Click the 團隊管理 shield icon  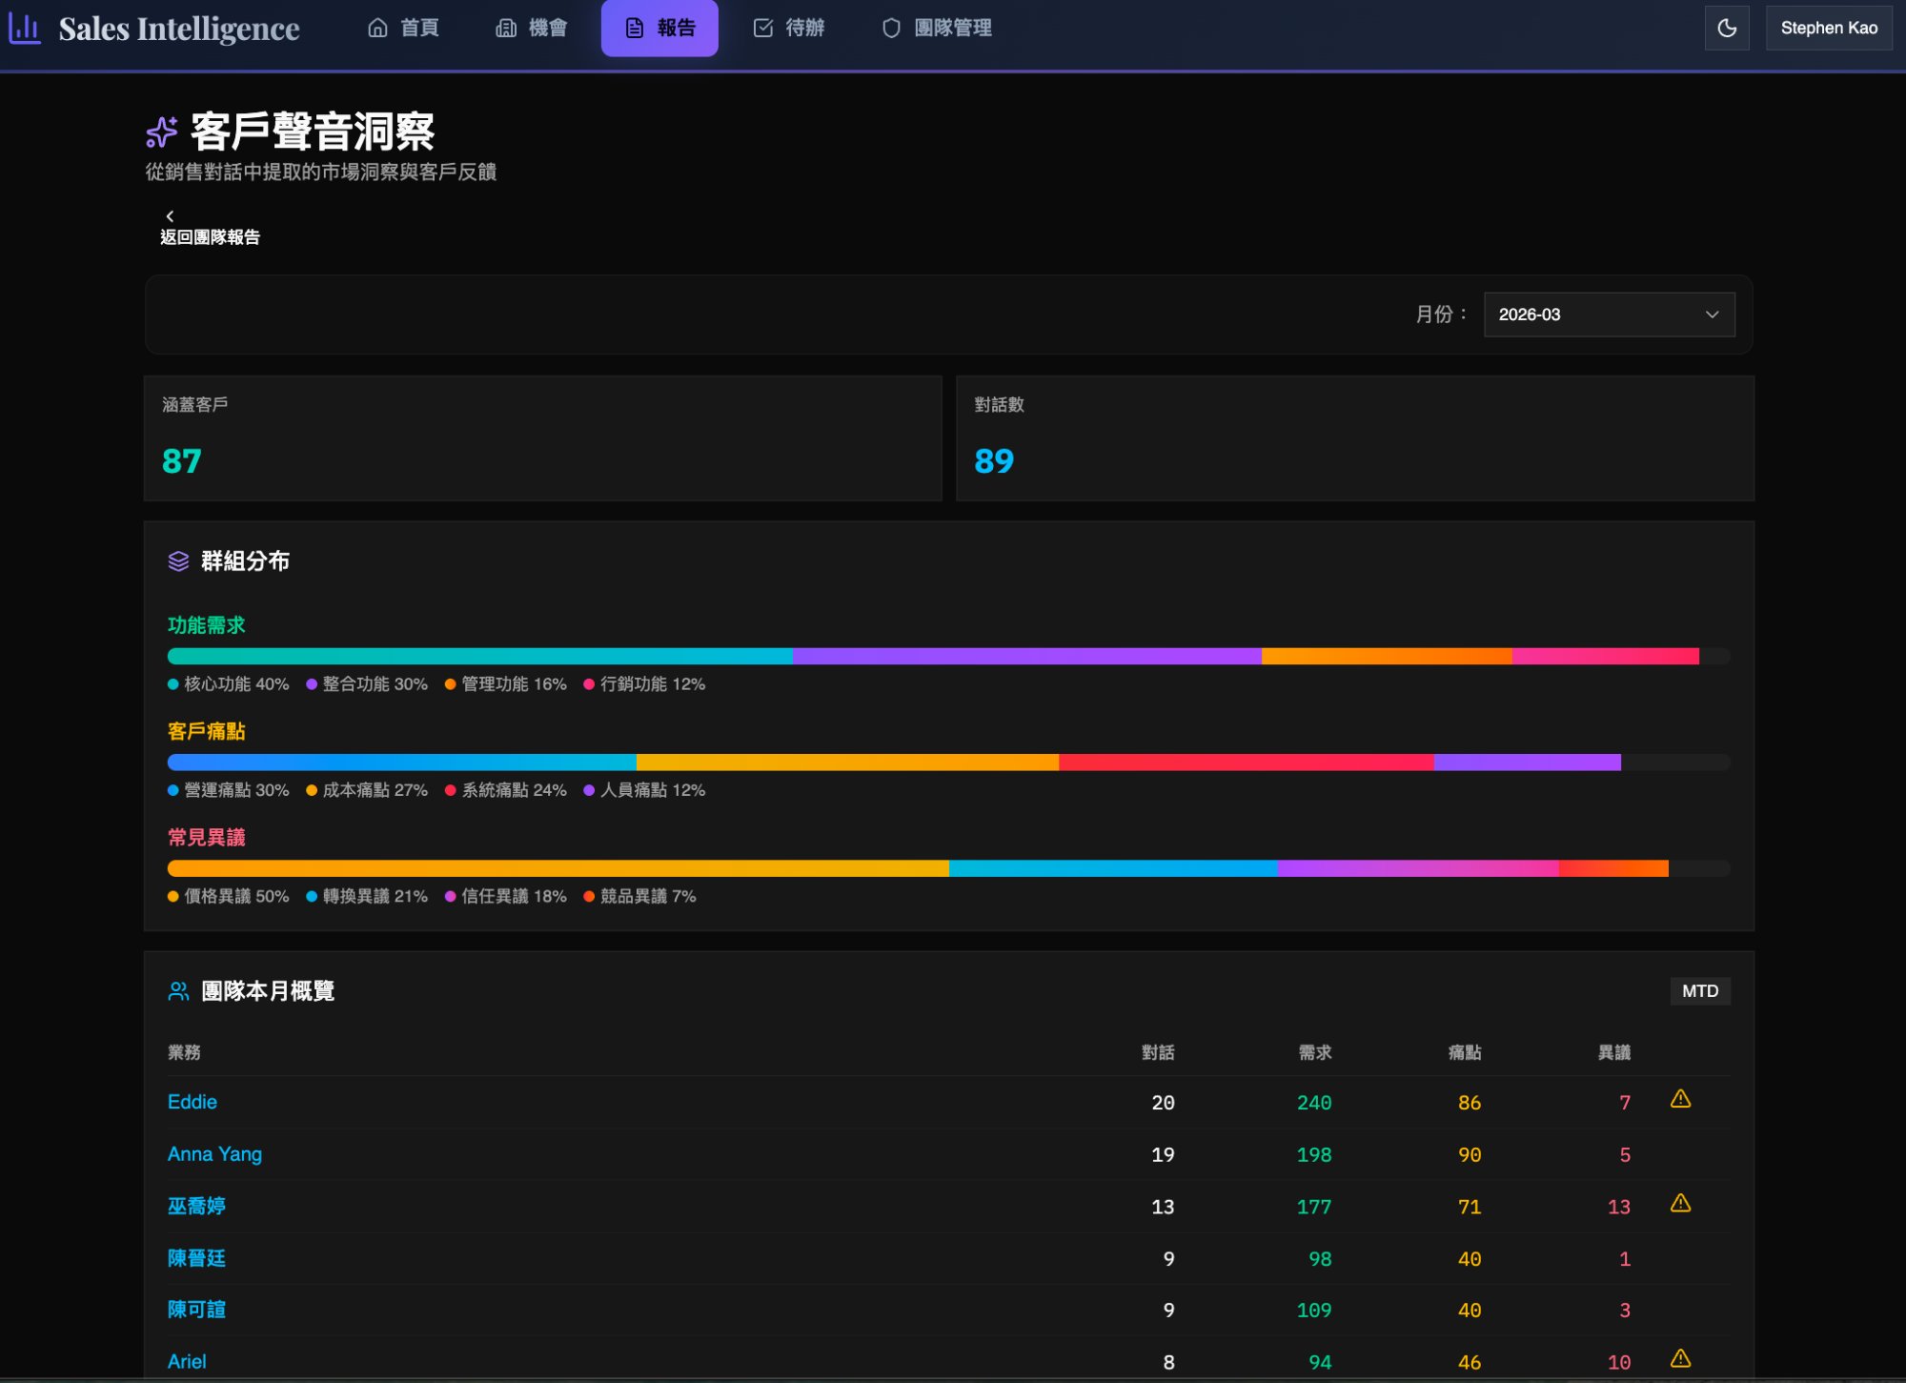890,29
